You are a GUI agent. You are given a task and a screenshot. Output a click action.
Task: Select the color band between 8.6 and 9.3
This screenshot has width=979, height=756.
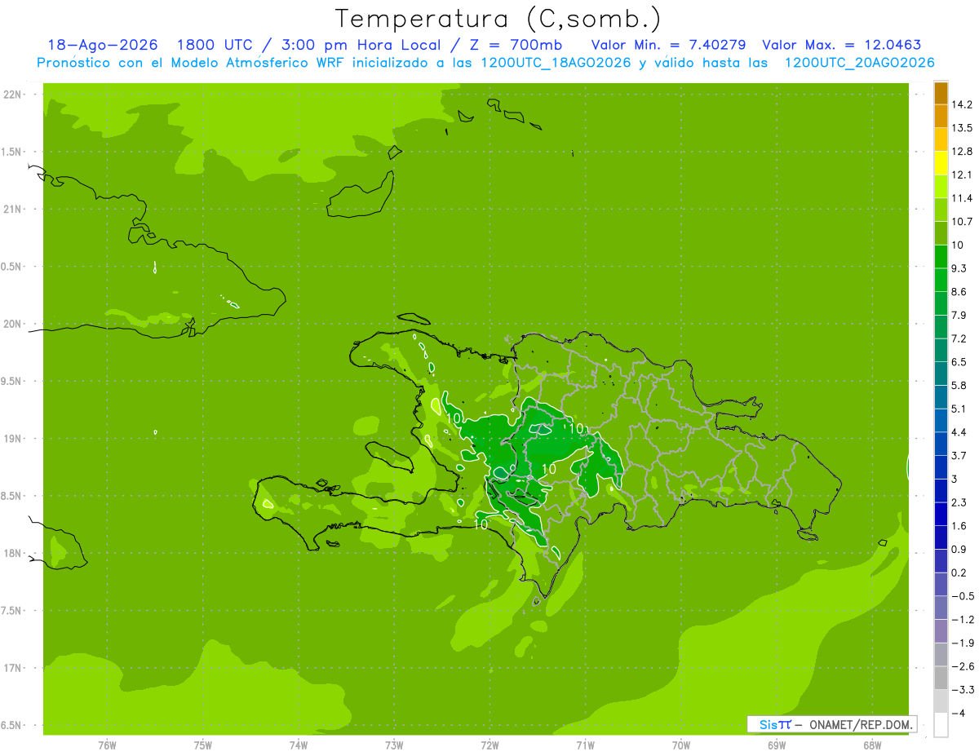coord(941,280)
